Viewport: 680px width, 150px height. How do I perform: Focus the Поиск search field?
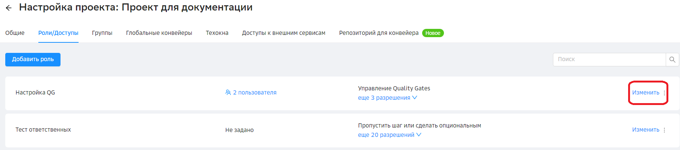pyautogui.click(x=609, y=60)
